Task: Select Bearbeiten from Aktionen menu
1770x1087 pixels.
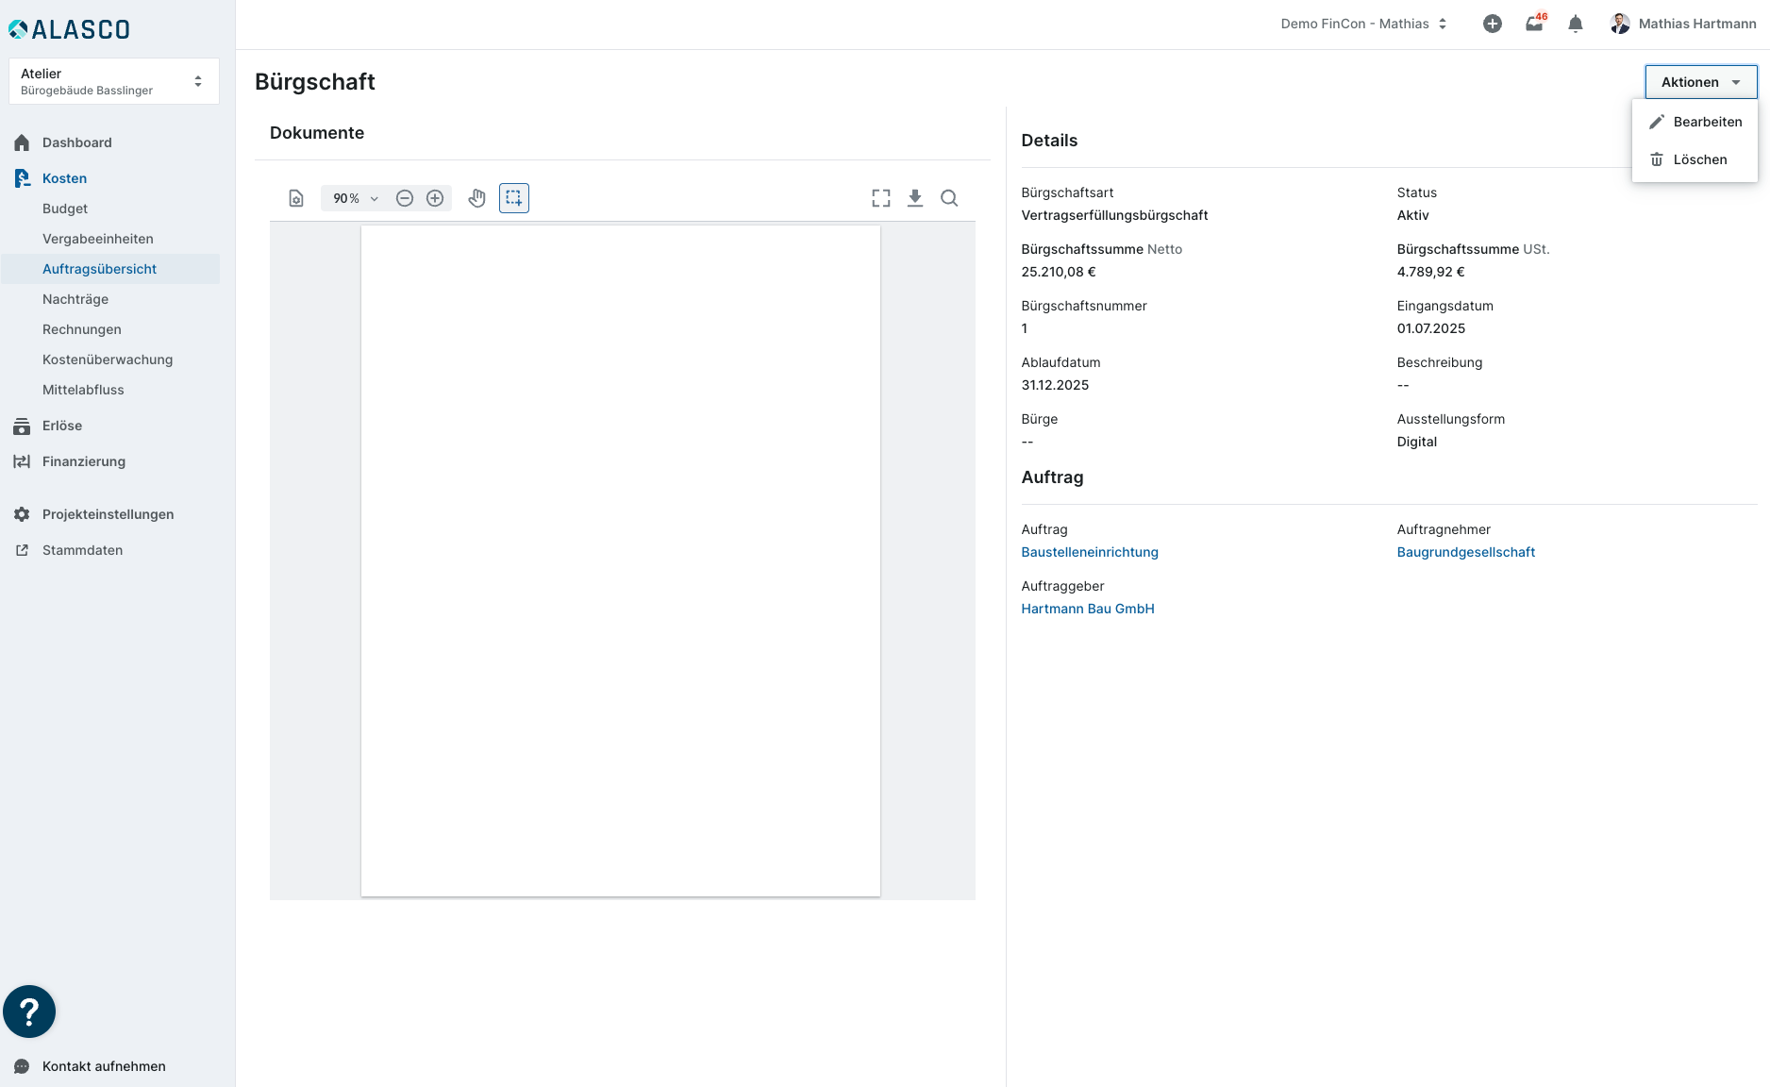Action: (x=1707, y=122)
